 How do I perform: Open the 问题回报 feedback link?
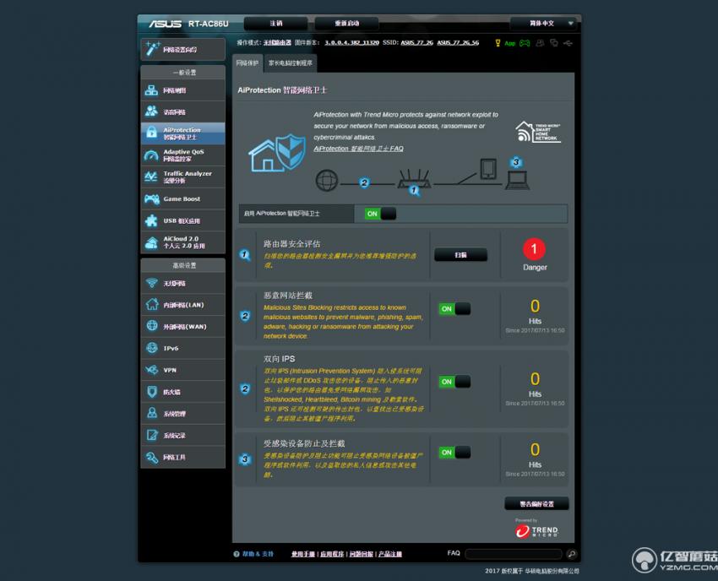(362, 554)
